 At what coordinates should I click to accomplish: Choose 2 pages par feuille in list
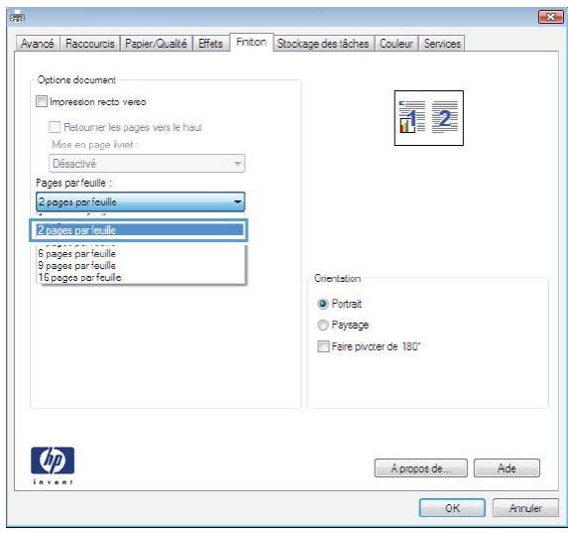140,230
